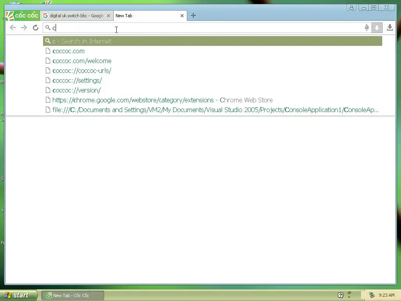Choose 'c - Search in Internet' suggestion
The width and height of the screenshot is (401, 301).
pos(213,41)
